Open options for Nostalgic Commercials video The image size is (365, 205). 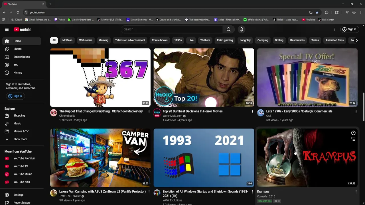pos(356,112)
